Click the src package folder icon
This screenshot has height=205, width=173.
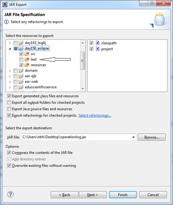[27, 54]
